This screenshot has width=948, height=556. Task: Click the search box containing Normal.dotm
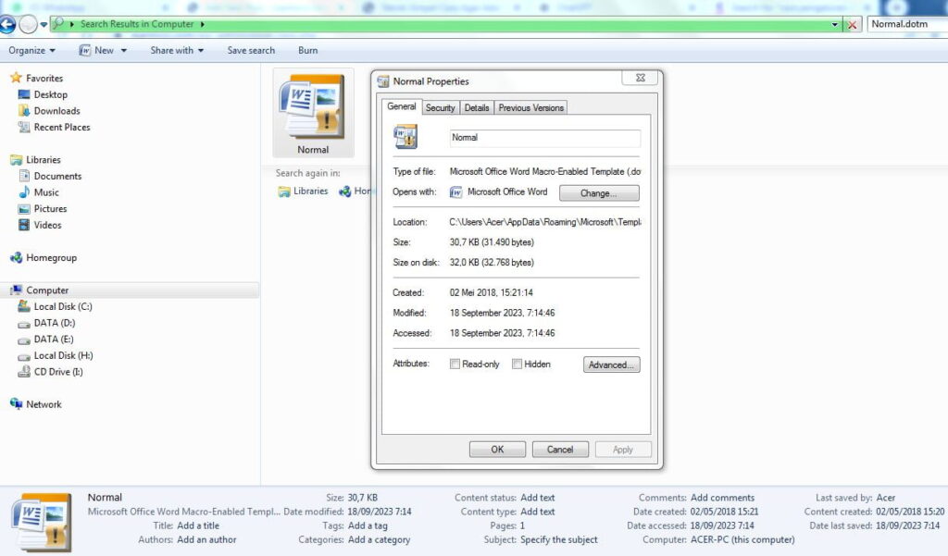[907, 24]
